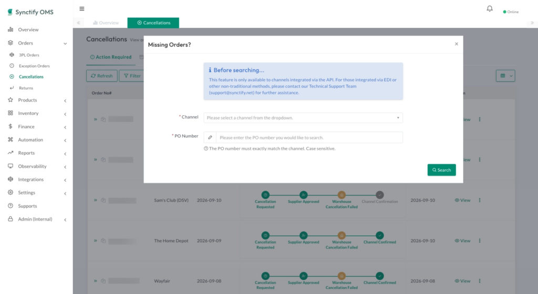Click the pencil icon beside PO Number field

coord(210,137)
